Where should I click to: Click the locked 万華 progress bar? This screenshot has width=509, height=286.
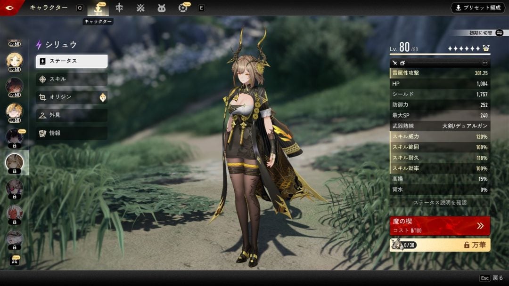pyautogui.click(x=440, y=245)
